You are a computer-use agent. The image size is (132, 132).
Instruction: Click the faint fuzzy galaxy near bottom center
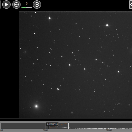72,113
